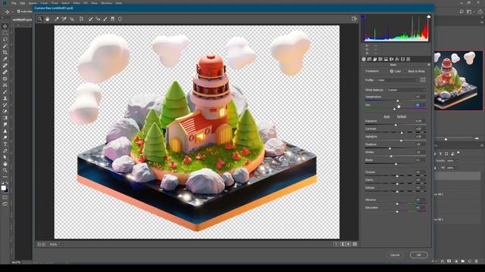Click the OK button
485x272 pixels.
click(419, 255)
